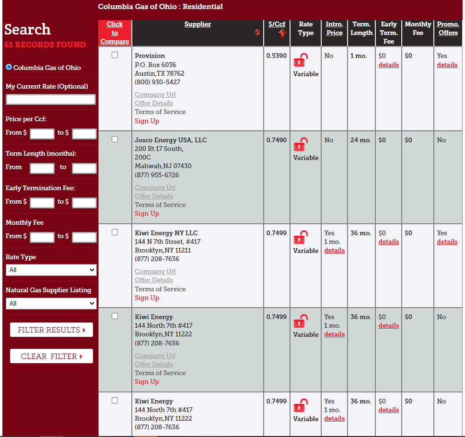465x437 pixels.
Task: Click the CLEAR FILTER button
Action: click(51, 356)
